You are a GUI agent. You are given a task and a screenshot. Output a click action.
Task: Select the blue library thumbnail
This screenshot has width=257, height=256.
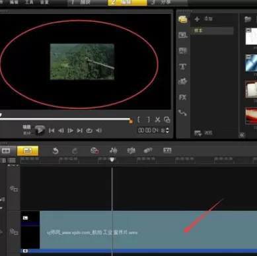(251, 63)
